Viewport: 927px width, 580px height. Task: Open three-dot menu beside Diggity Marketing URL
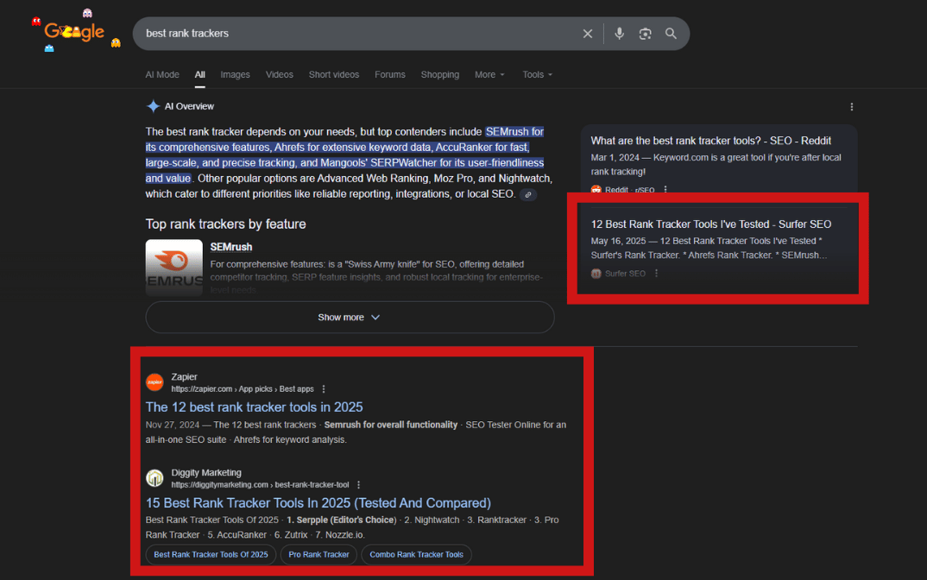pos(358,485)
